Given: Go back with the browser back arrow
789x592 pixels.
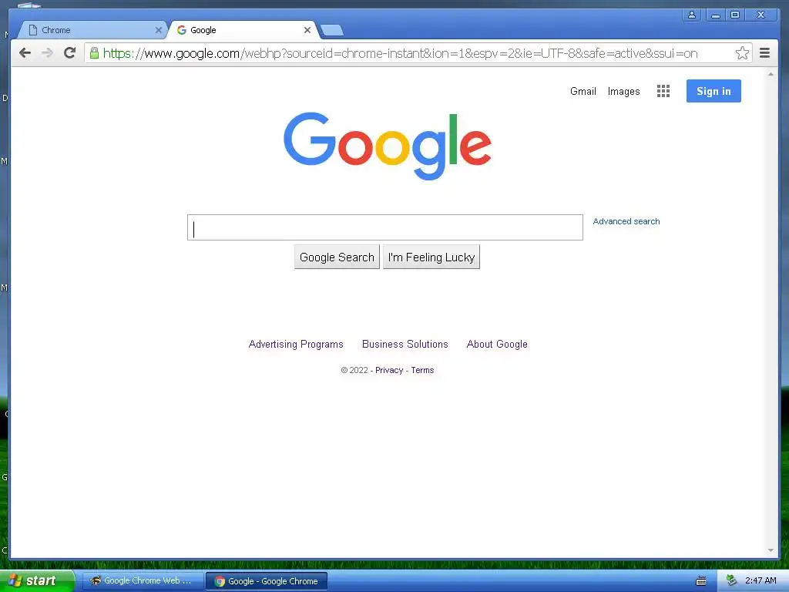Looking at the screenshot, I should pyautogui.click(x=25, y=53).
